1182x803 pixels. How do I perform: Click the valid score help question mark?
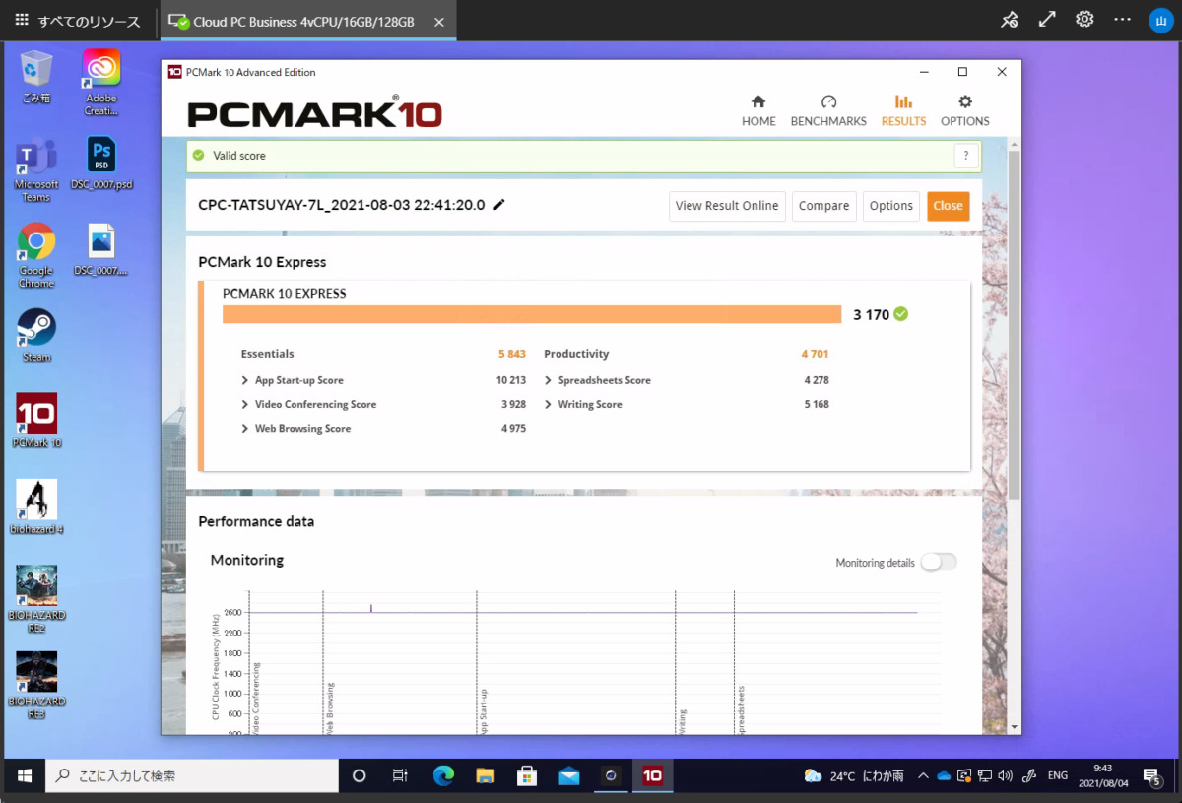click(966, 156)
